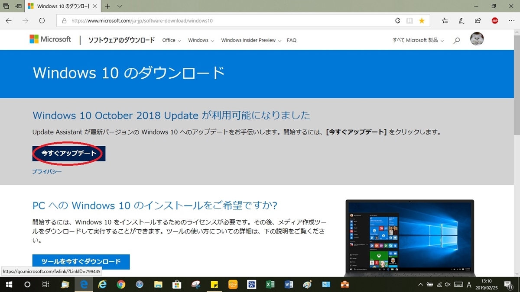Click the site lock icon
Viewport: 520px width, 292px height.
(x=64, y=20)
